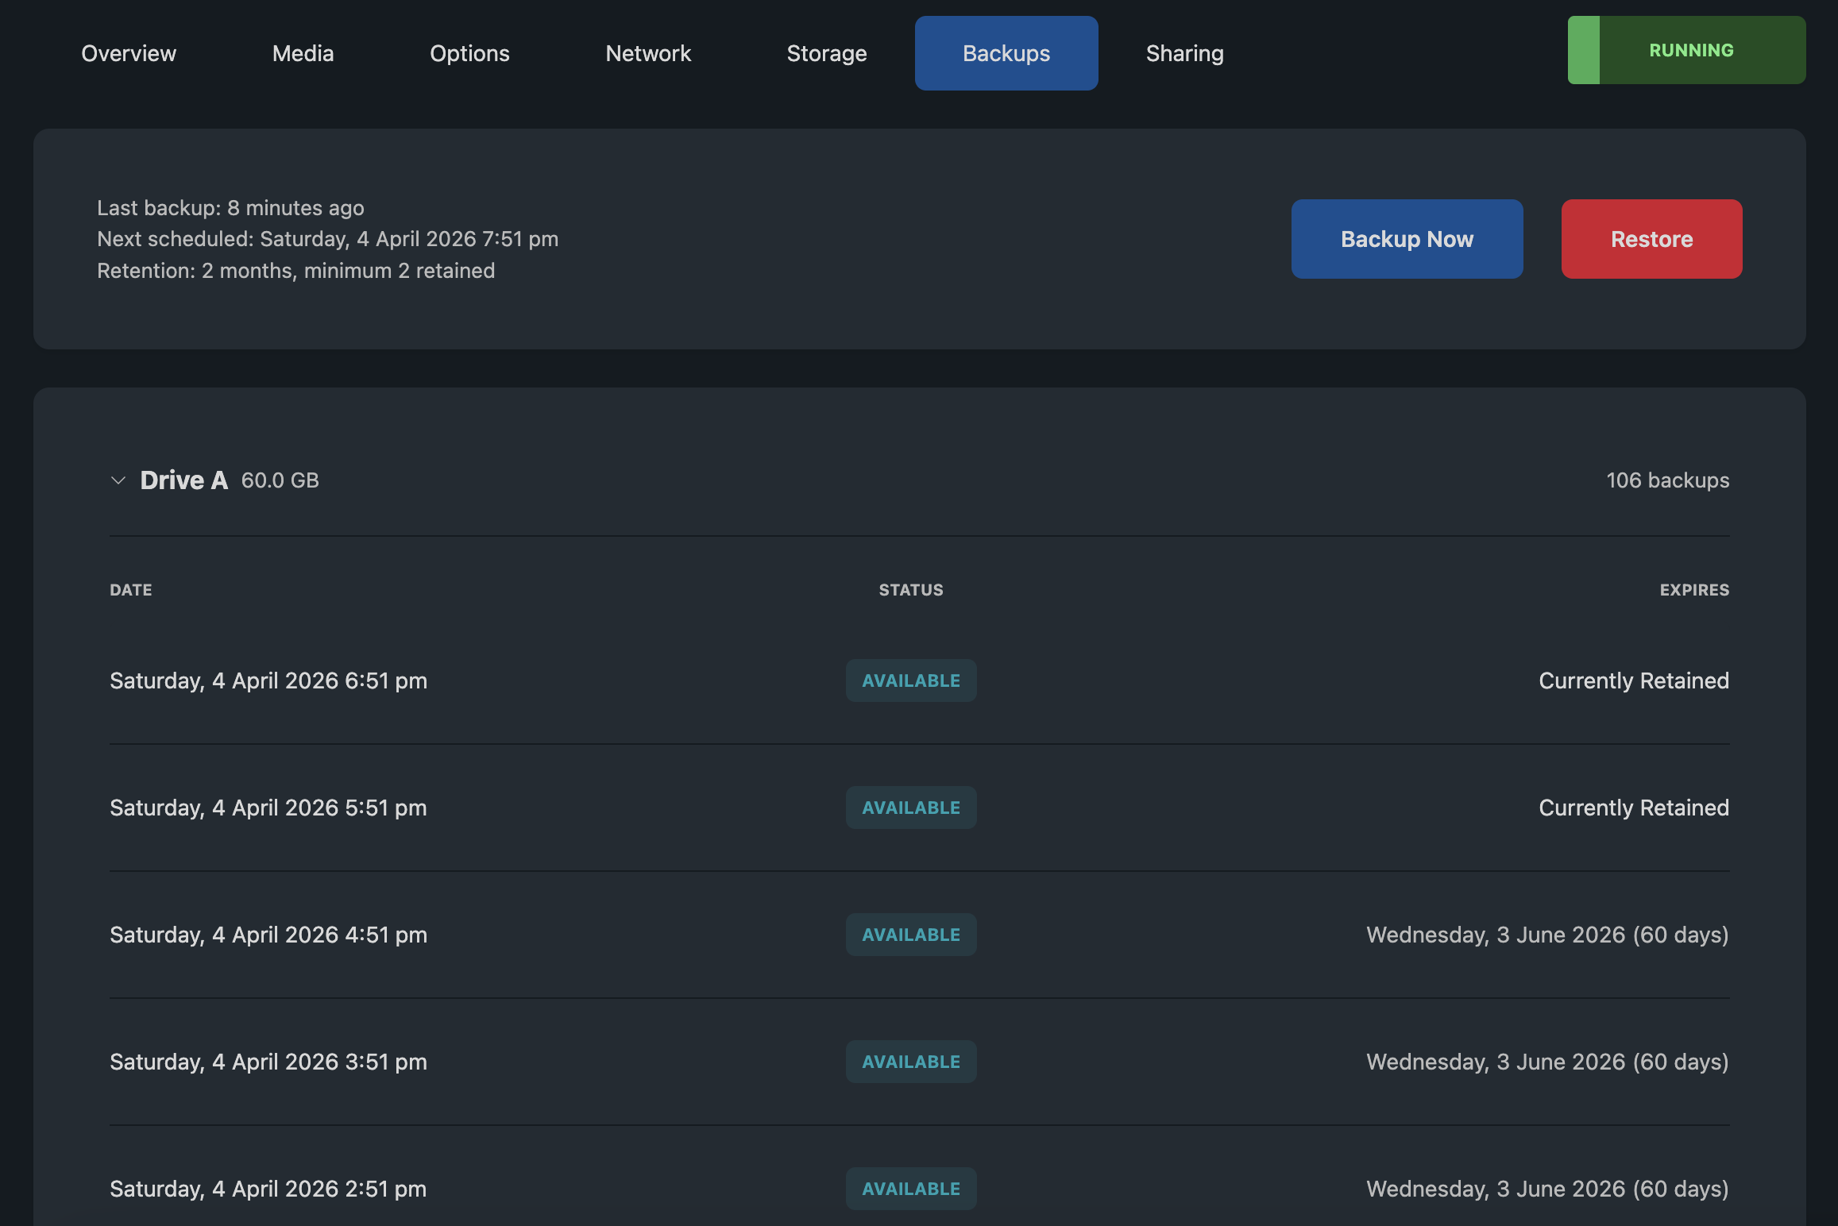1838x1226 pixels.
Task: Click the 106 backups count
Action: tap(1666, 480)
